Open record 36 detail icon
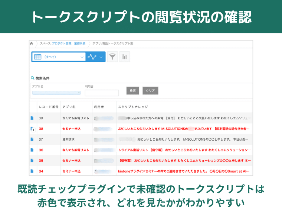Viewport: 282px width, 212px height. pyautogui.click(x=32, y=150)
